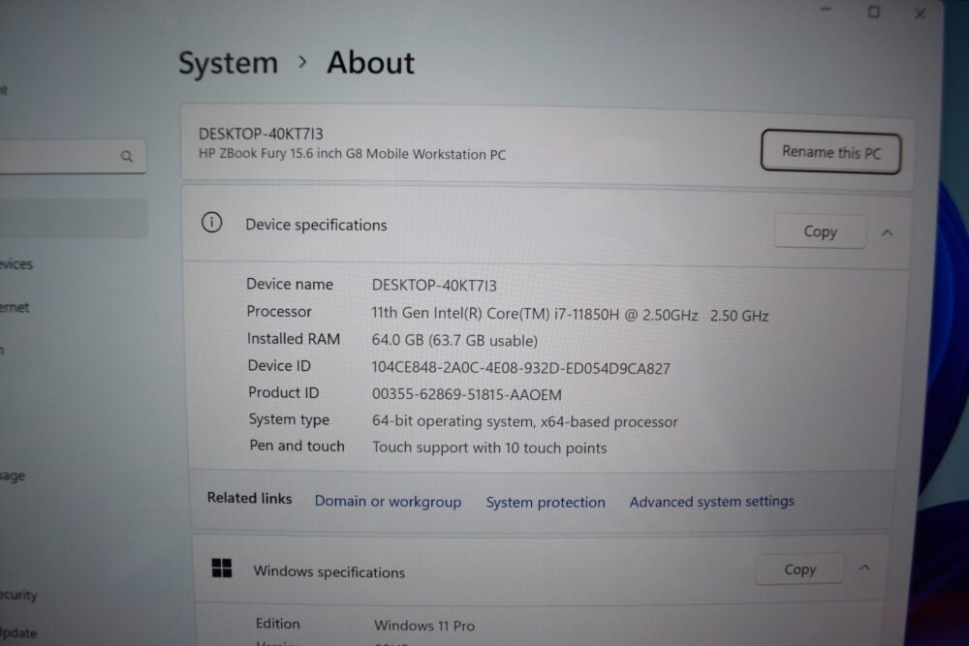Select the Edition value Windows 11 Pro
This screenshot has height=646, width=969.
[424, 626]
